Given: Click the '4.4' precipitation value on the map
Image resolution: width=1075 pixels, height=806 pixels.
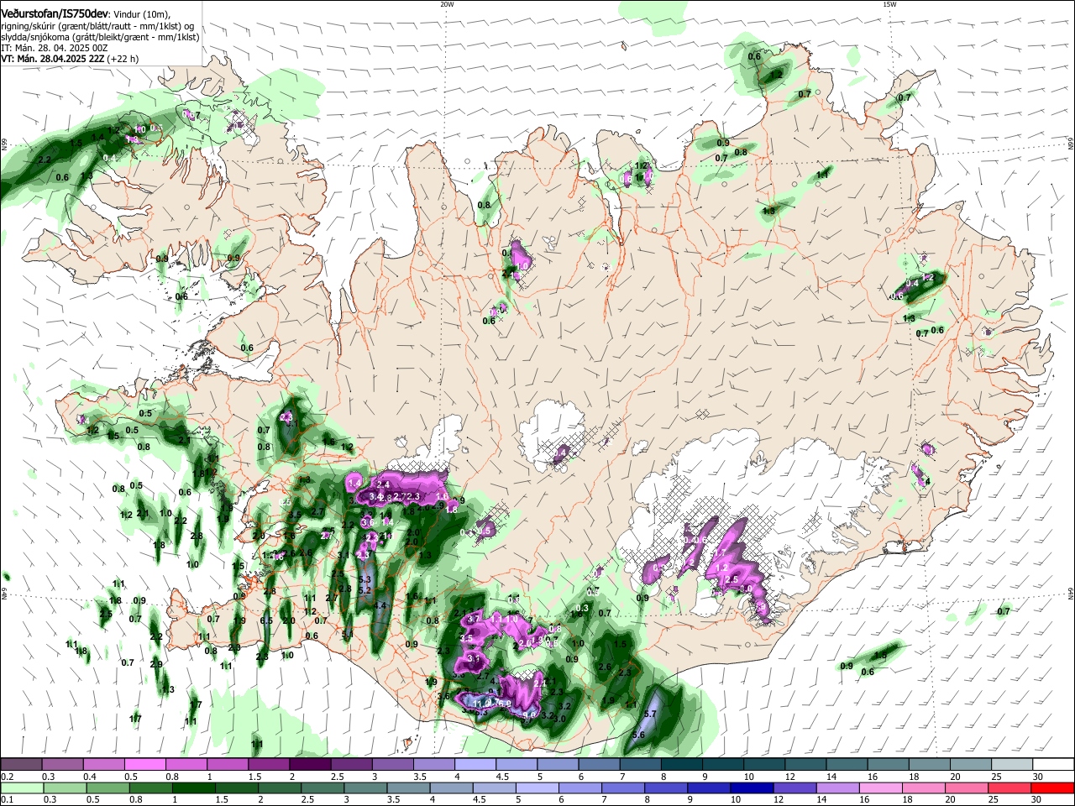Looking at the screenshot, I should click(x=379, y=605).
